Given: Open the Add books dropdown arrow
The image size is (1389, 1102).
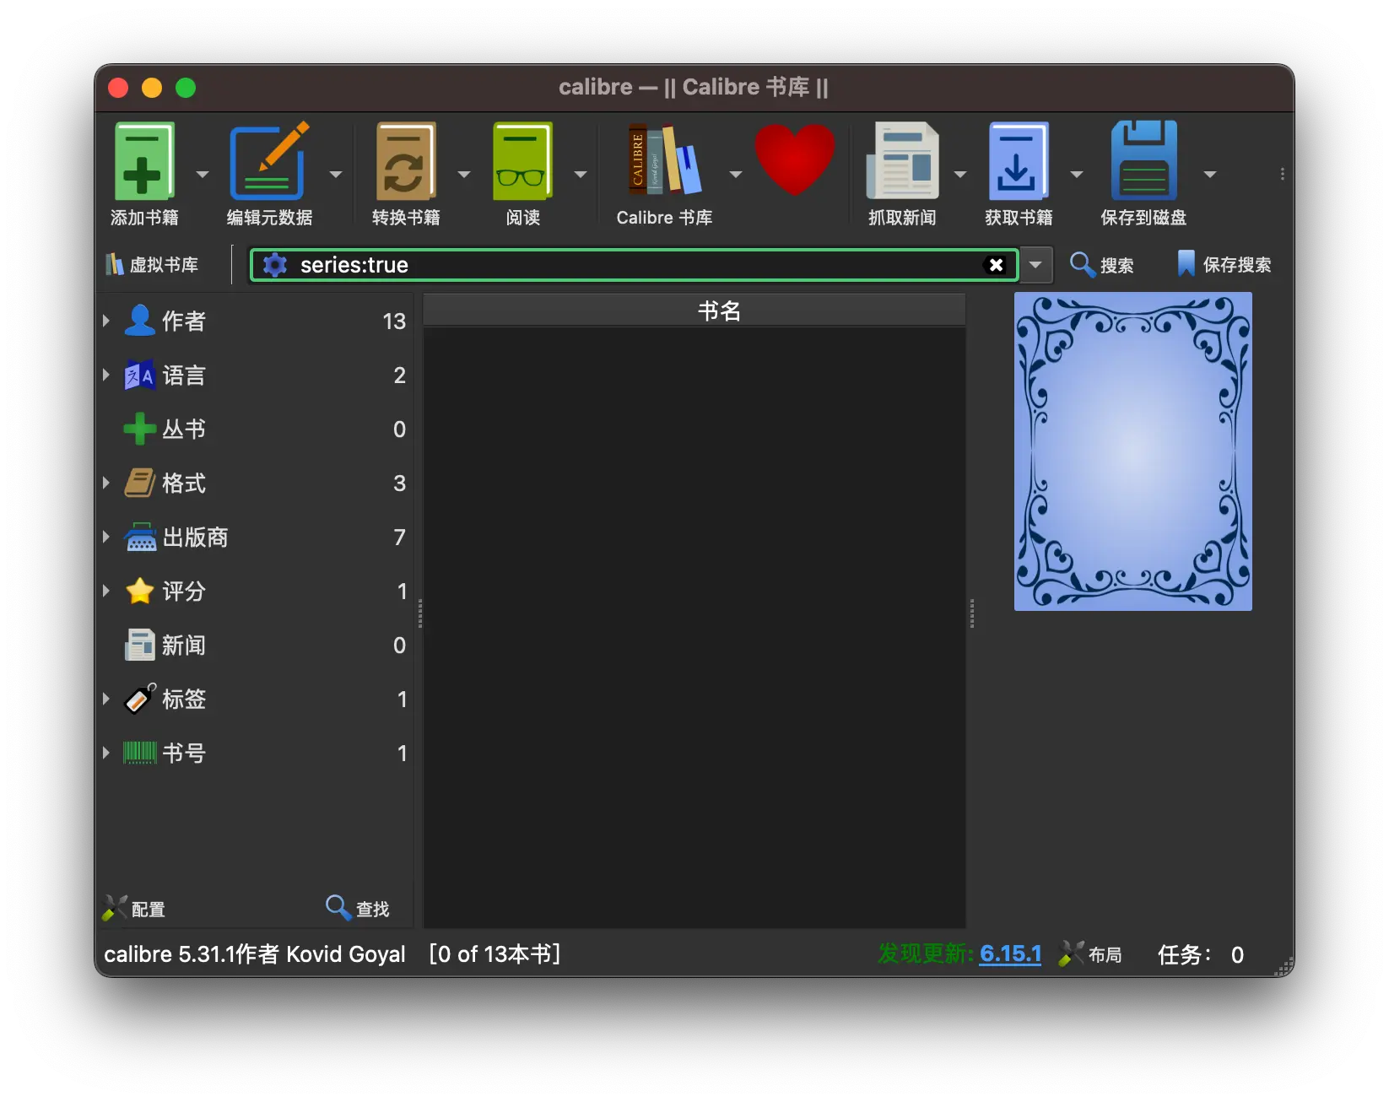Looking at the screenshot, I should tap(203, 175).
